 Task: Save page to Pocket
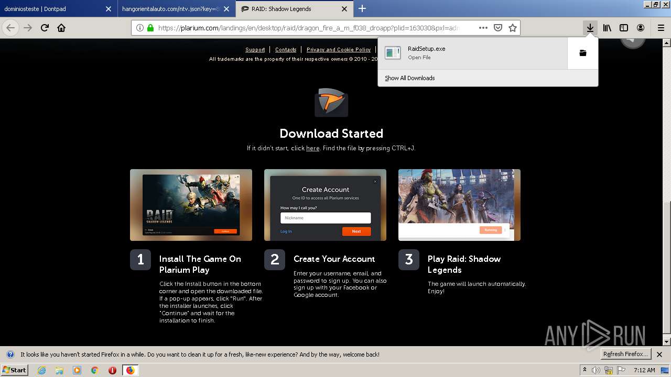point(498,28)
